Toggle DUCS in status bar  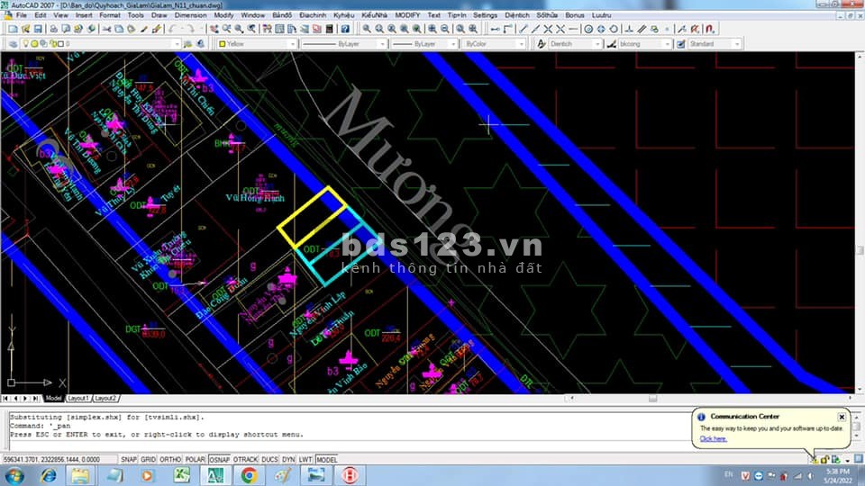[269, 459]
